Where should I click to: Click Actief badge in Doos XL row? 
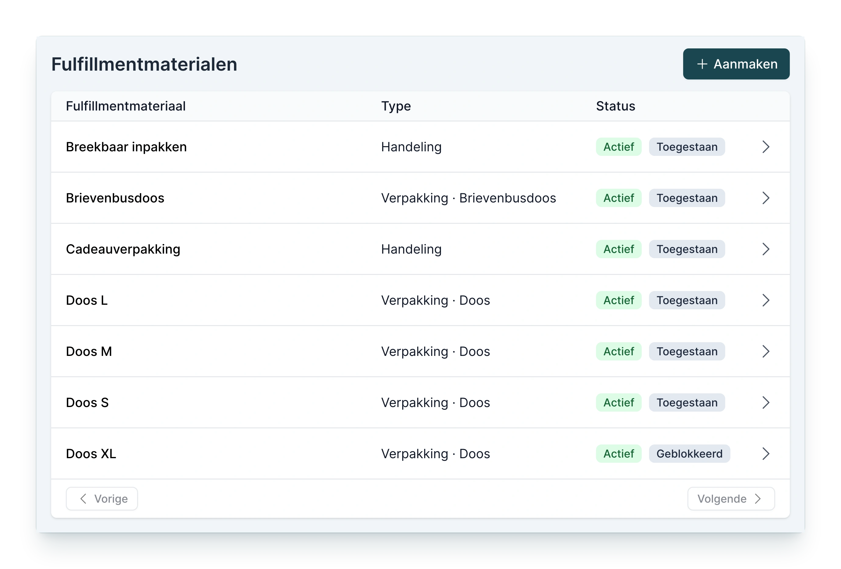click(619, 454)
